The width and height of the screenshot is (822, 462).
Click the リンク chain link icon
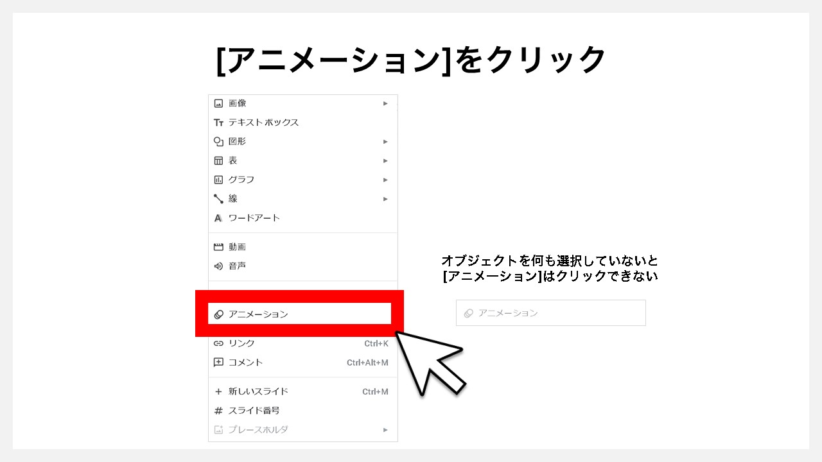point(218,343)
